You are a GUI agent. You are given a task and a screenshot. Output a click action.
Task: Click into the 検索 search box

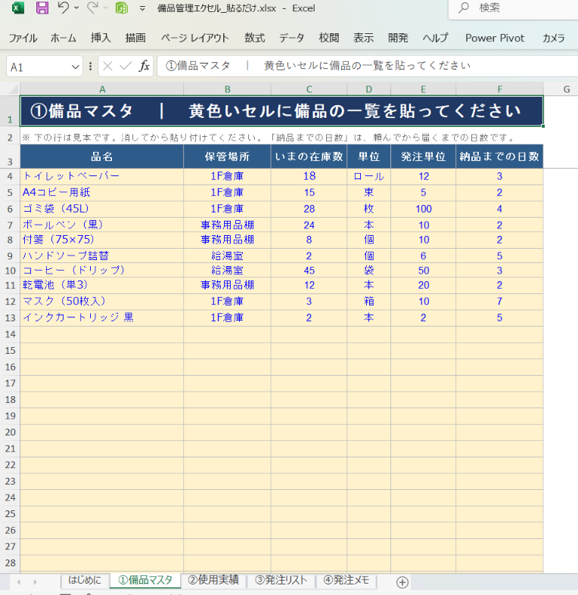513,8
